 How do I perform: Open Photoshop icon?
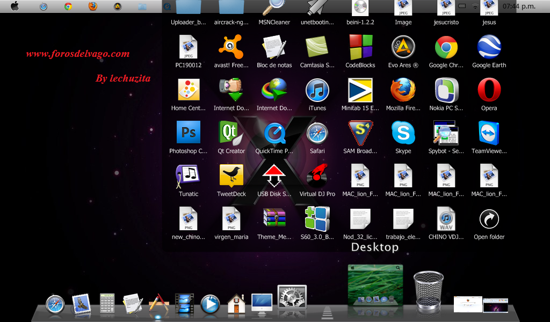189,132
